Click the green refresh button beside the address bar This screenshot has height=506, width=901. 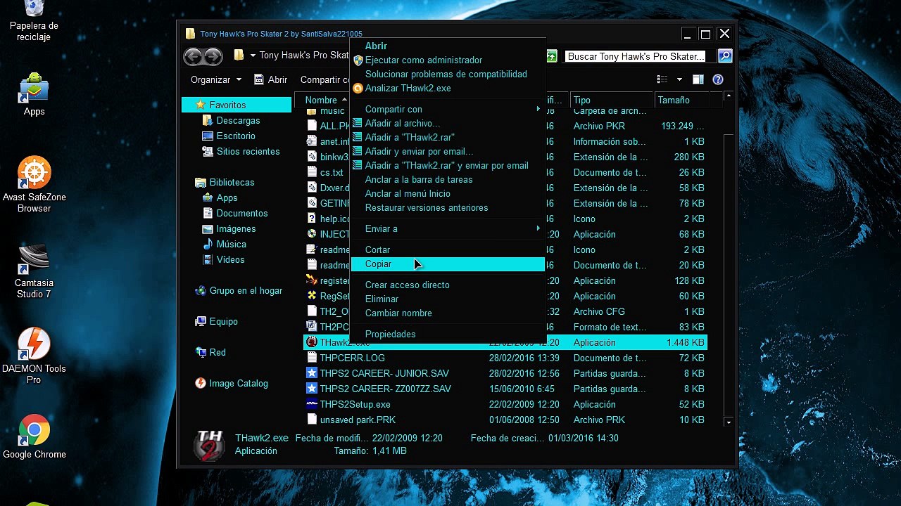(552, 56)
